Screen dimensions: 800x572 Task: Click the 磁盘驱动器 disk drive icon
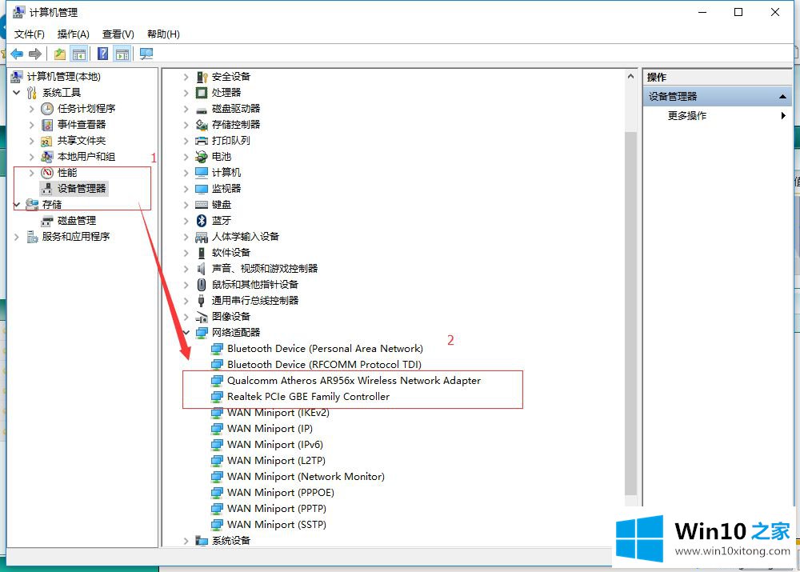pos(202,109)
